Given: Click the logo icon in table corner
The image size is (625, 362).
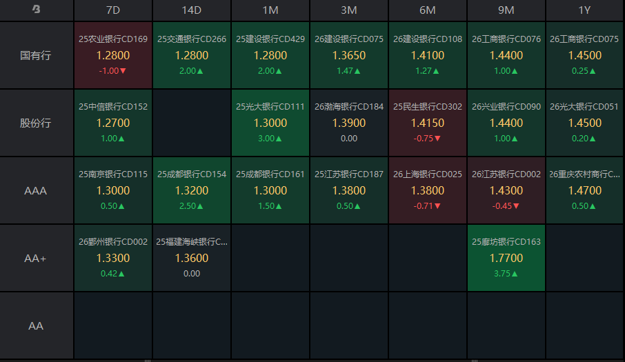Looking at the screenshot, I should pyautogui.click(x=37, y=9).
